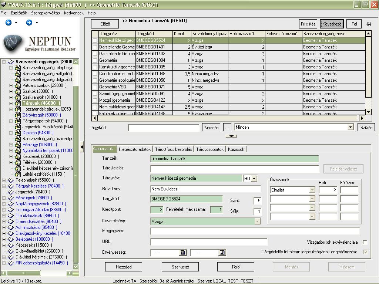Click the Következő button
The image size is (379, 284).
[x=332, y=24]
